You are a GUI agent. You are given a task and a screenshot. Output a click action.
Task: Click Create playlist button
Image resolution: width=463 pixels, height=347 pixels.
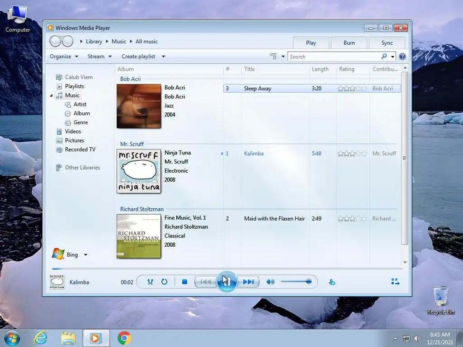(x=138, y=56)
